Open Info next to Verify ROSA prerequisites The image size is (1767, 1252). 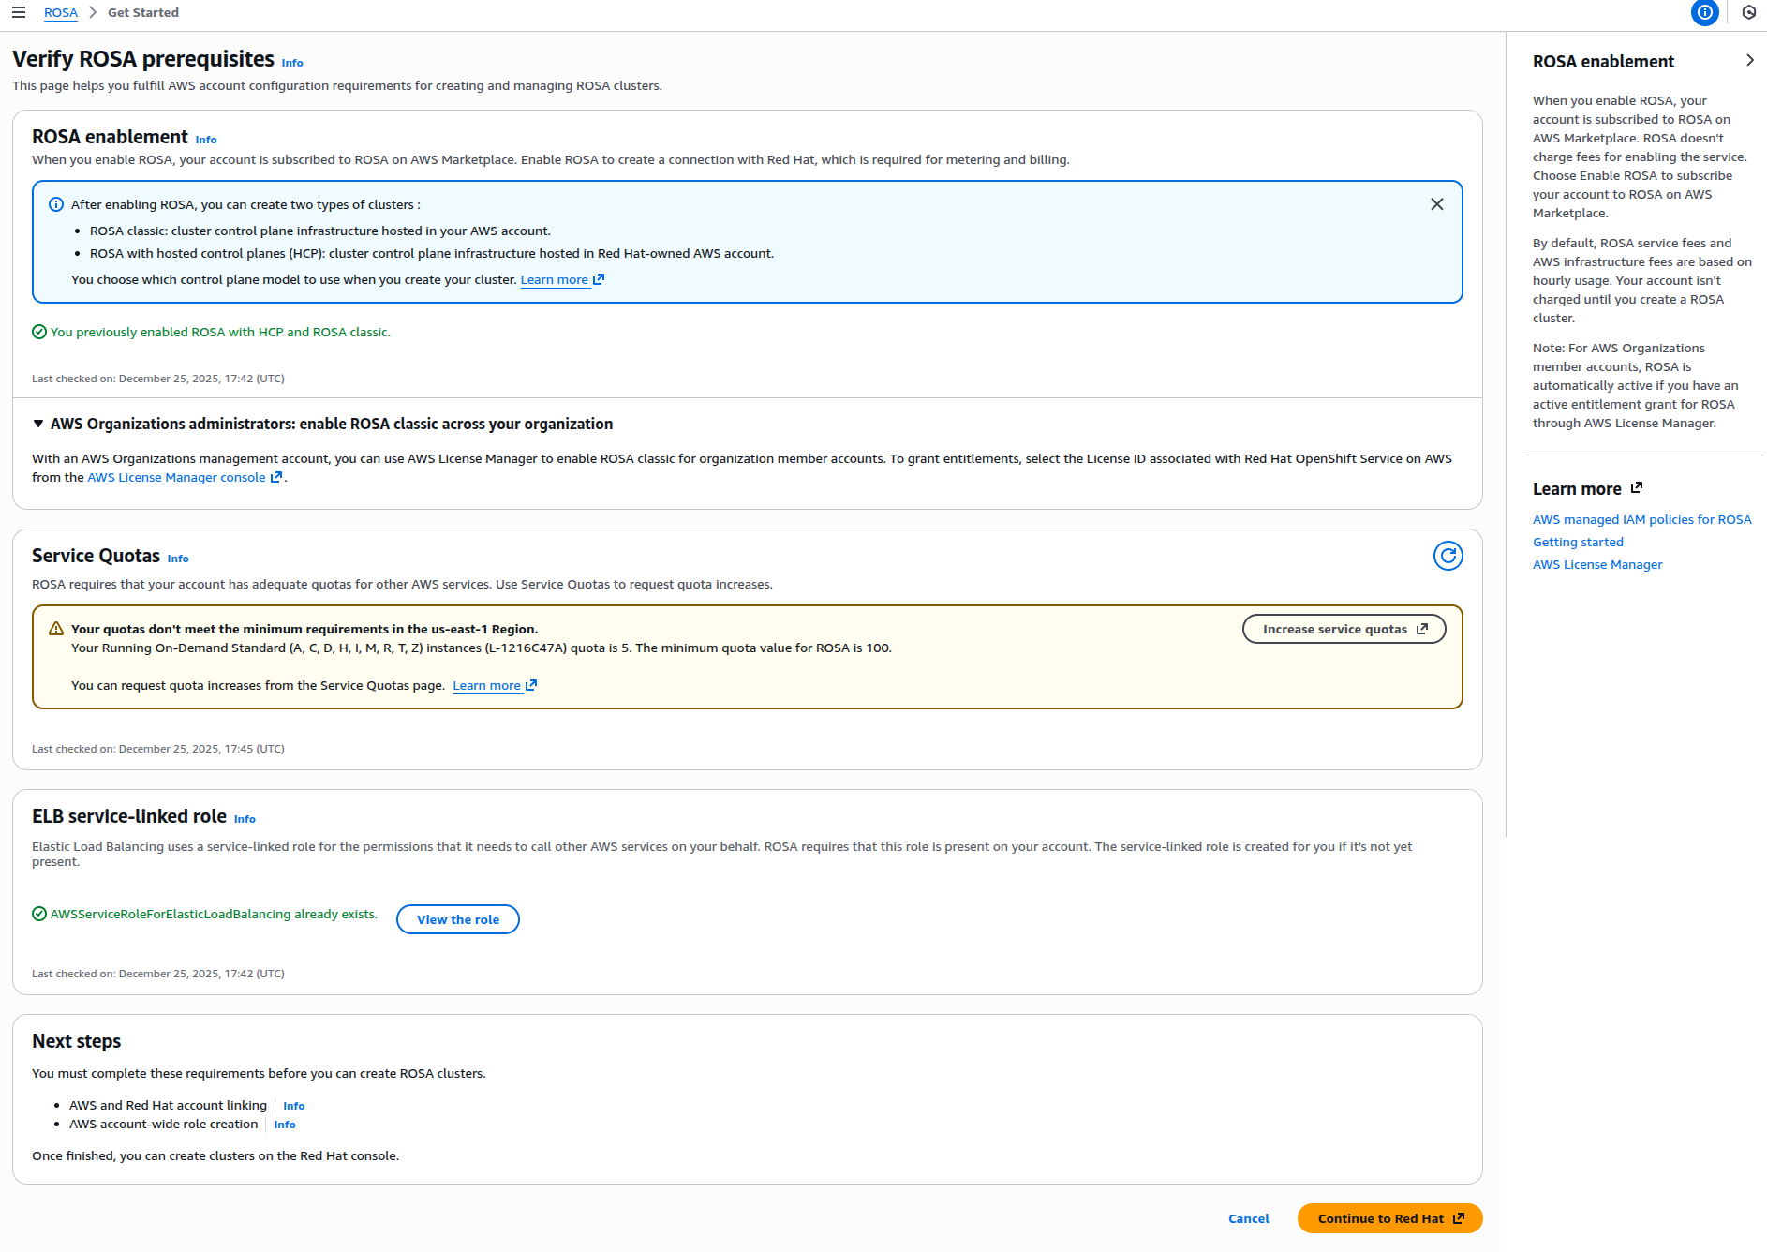[292, 63]
